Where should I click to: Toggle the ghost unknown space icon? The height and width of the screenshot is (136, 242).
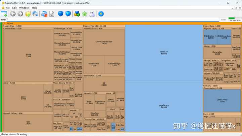coord(92,14)
